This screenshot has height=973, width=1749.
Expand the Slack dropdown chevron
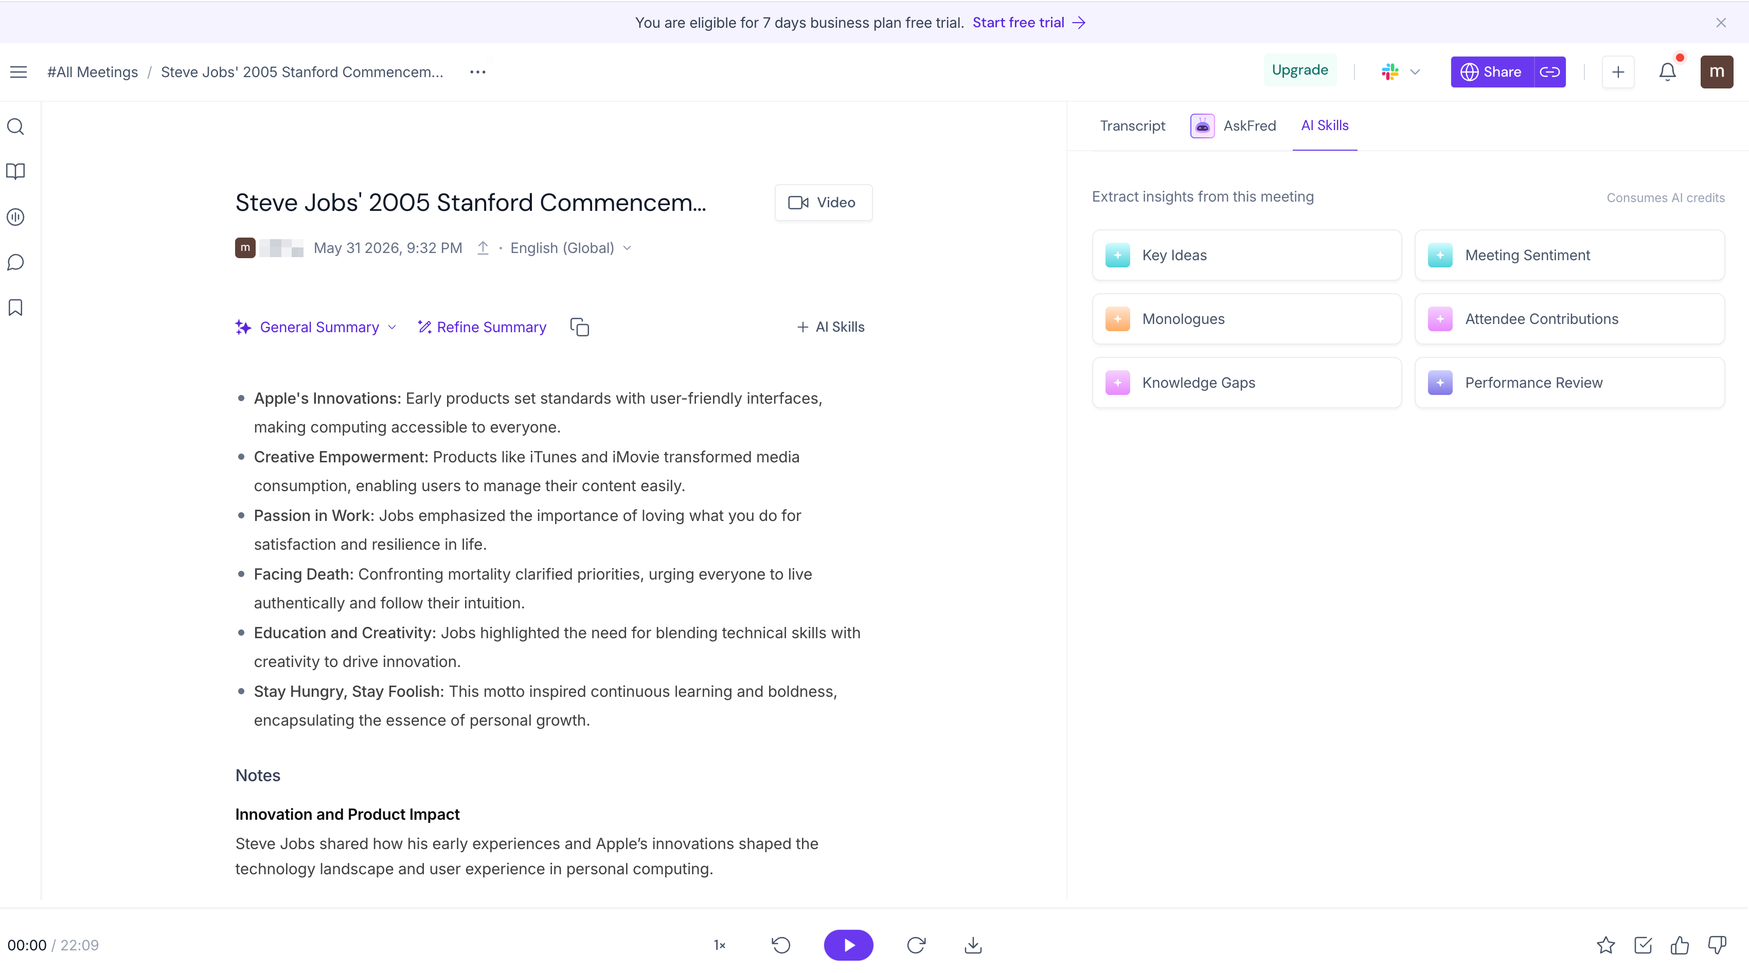point(1415,72)
